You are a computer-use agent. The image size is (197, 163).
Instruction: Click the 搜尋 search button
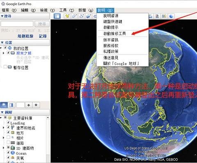coord(42,24)
